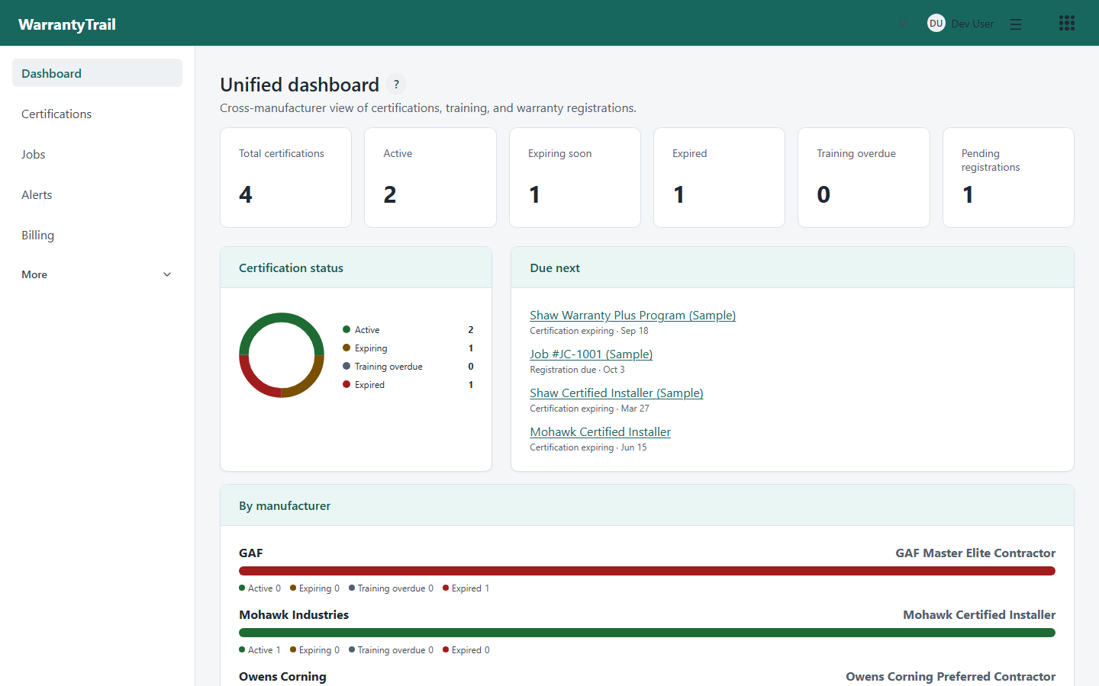Open Shaw Certified Installer (Sample) link
This screenshot has width=1099, height=686.
617,393
